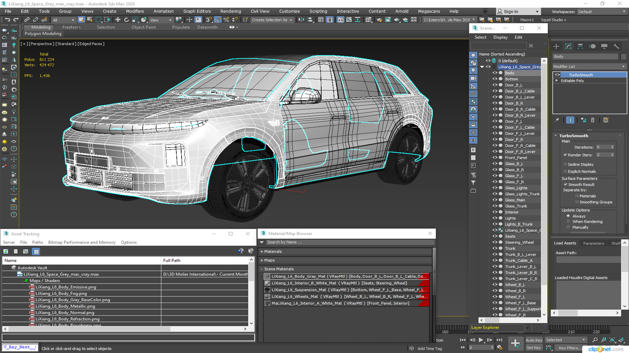Clear Scene Explorer search with X
This screenshot has height=353, width=629.
(531, 46)
